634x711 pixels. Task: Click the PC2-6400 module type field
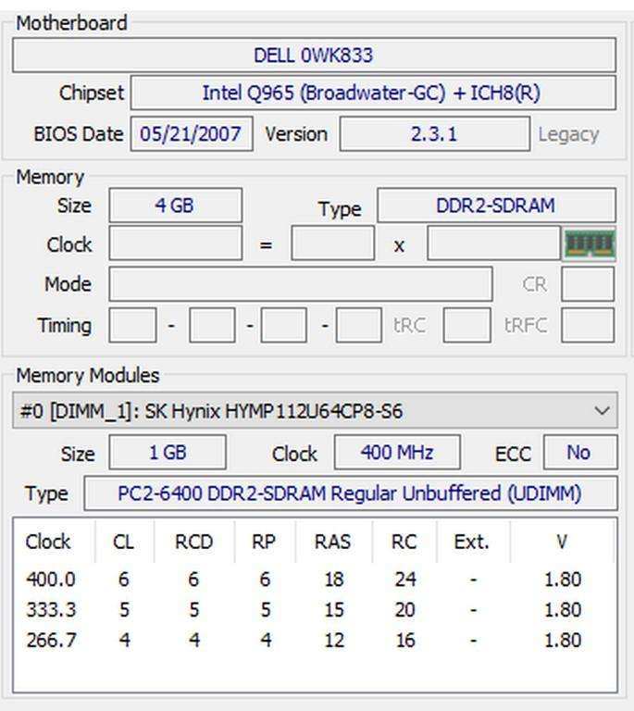pos(350,493)
